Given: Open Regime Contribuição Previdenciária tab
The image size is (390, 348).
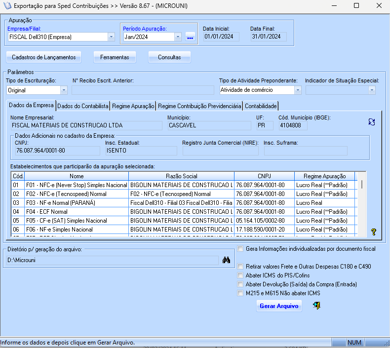Looking at the screenshot, I should pyautogui.click(x=199, y=106).
